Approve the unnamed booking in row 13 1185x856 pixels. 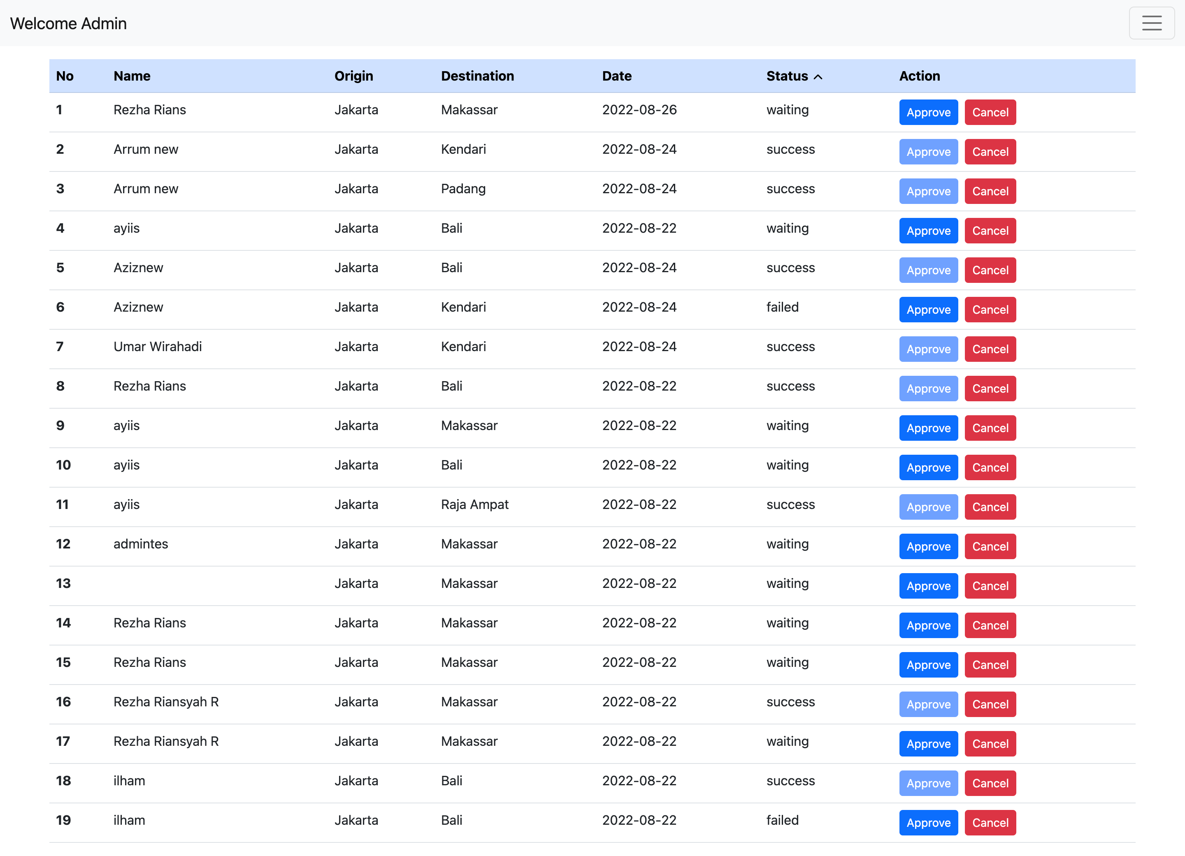click(x=928, y=585)
